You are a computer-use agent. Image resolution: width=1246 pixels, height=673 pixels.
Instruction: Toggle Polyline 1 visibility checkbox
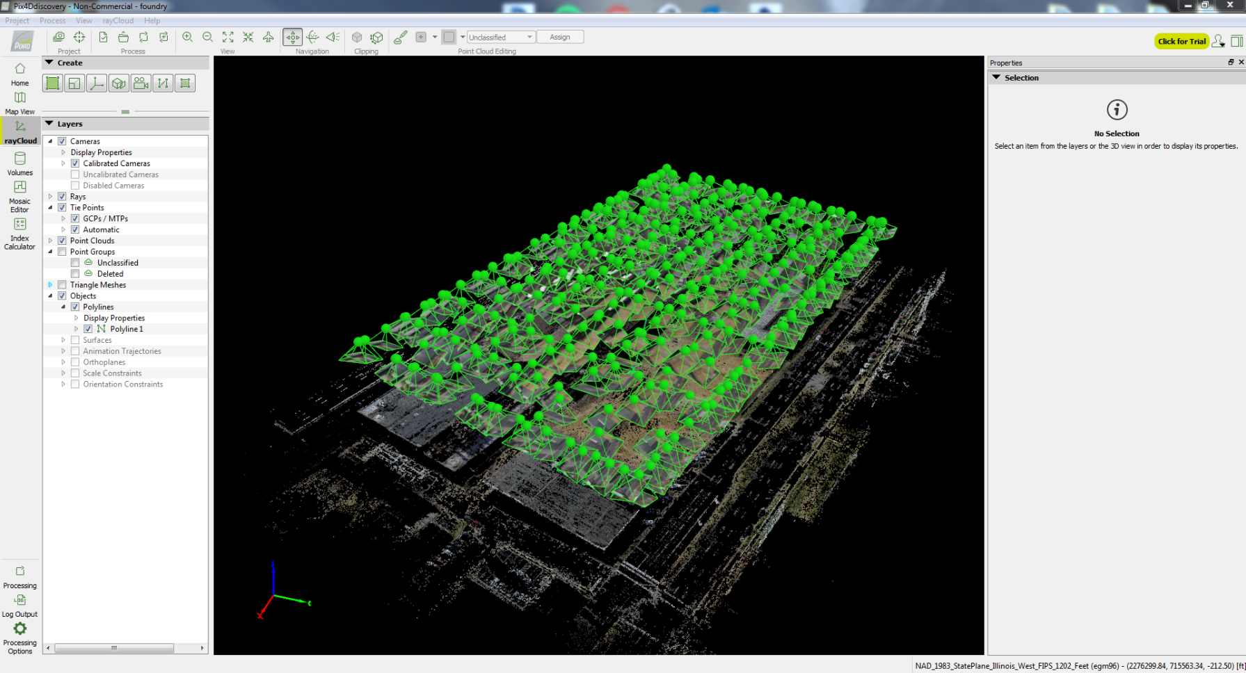(x=88, y=329)
